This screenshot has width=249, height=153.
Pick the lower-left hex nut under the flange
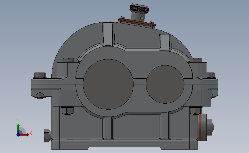67,111
